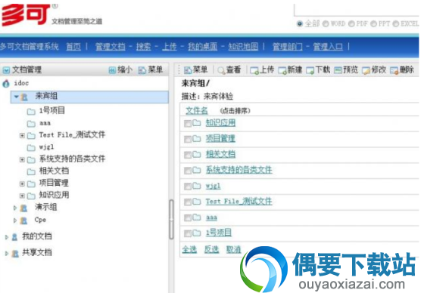
Task: Click the 取消 link
Action: click(234, 249)
